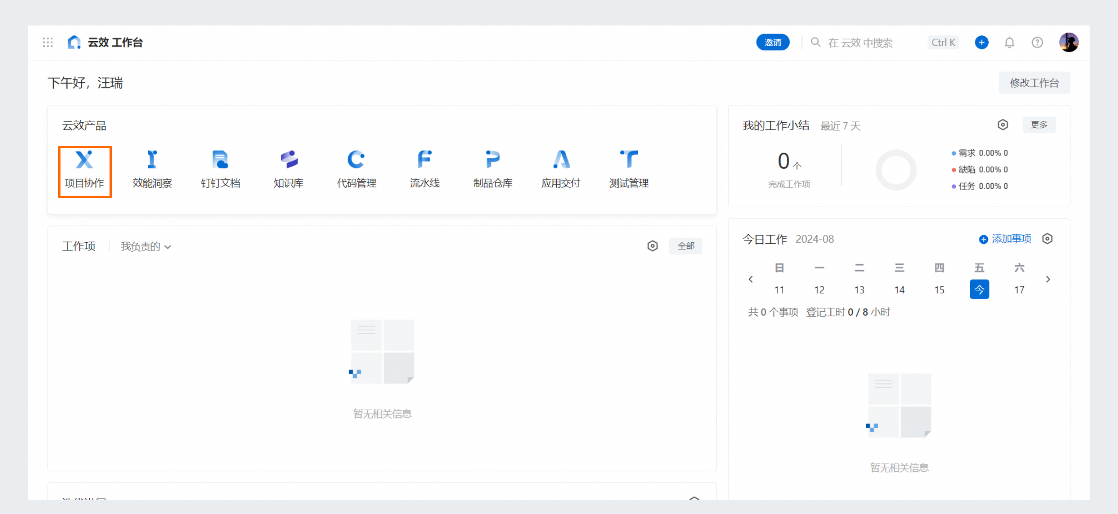
Task: Click 修改工作台 button
Action: point(1034,83)
